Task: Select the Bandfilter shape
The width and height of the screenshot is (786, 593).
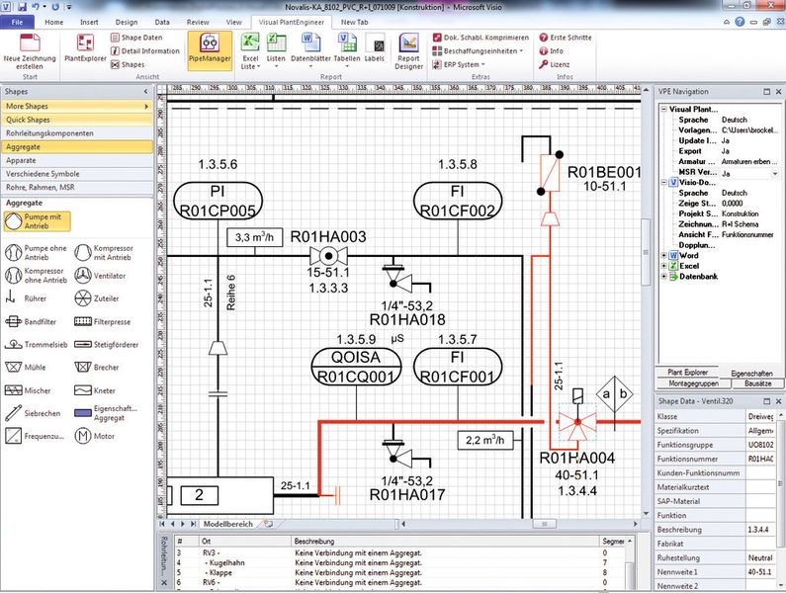Action: 30,322
